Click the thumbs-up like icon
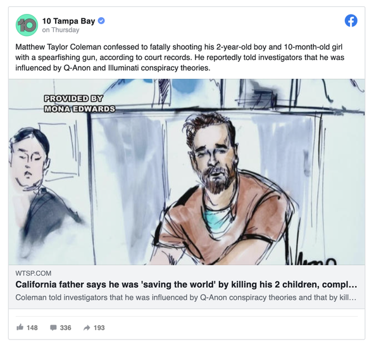The width and height of the screenshot is (386, 351). click(x=20, y=328)
